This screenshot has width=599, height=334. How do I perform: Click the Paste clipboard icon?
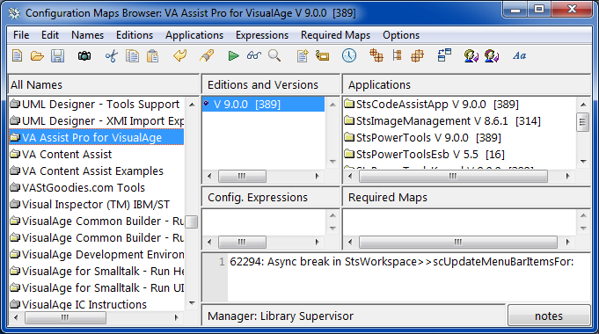152,56
